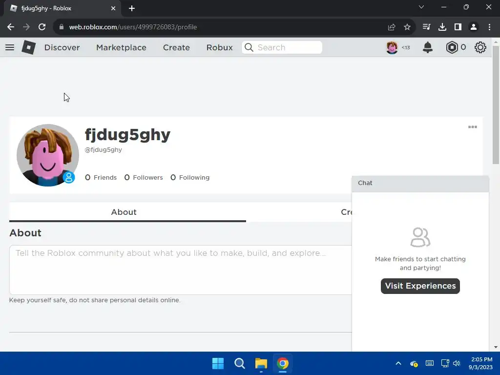Viewport: 500px width, 375px height.
Task: Open the profile three-dots options menu
Action: click(473, 127)
